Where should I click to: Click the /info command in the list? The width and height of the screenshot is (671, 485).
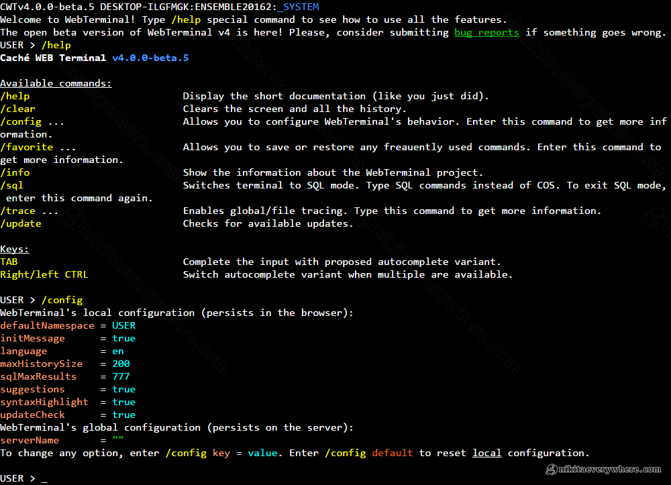[x=15, y=172]
